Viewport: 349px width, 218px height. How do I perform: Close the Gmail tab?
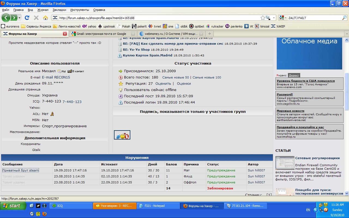coord(133,34)
